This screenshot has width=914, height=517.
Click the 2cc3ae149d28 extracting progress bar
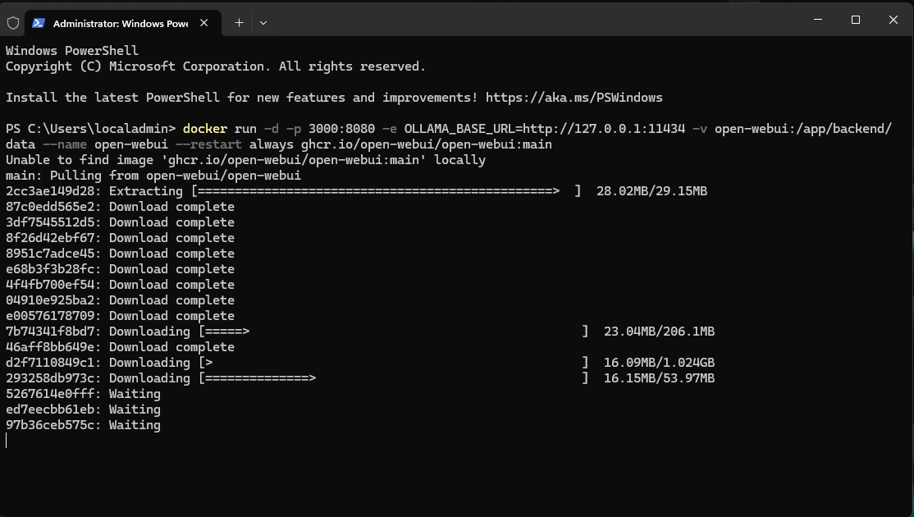pyautogui.click(x=386, y=191)
